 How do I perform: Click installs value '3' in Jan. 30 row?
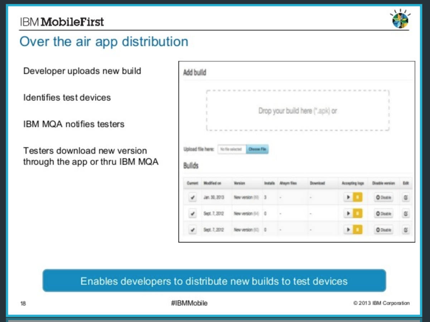[265, 197]
